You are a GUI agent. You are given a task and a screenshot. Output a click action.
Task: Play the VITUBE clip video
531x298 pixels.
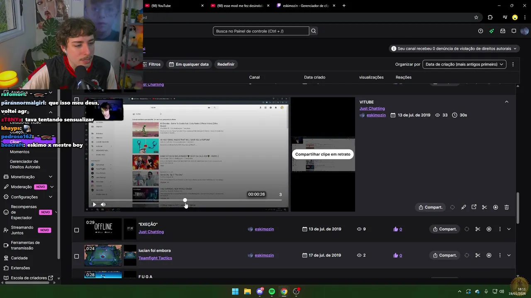(94, 204)
